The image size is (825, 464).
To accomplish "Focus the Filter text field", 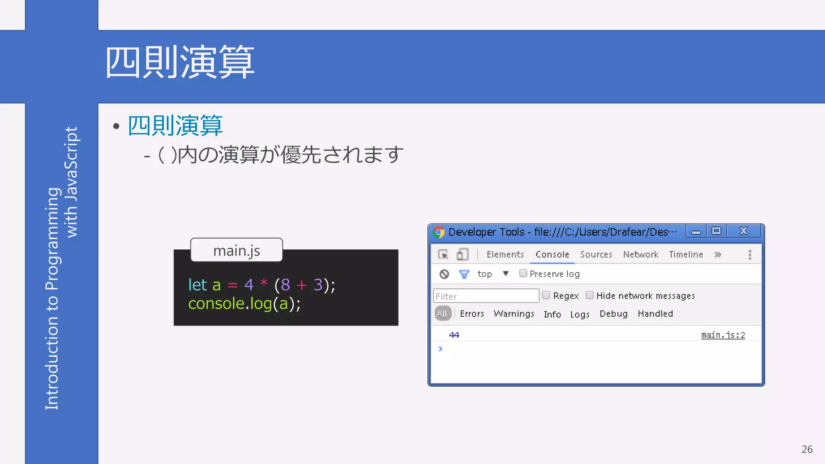I will pyautogui.click(x=486, y=296).
